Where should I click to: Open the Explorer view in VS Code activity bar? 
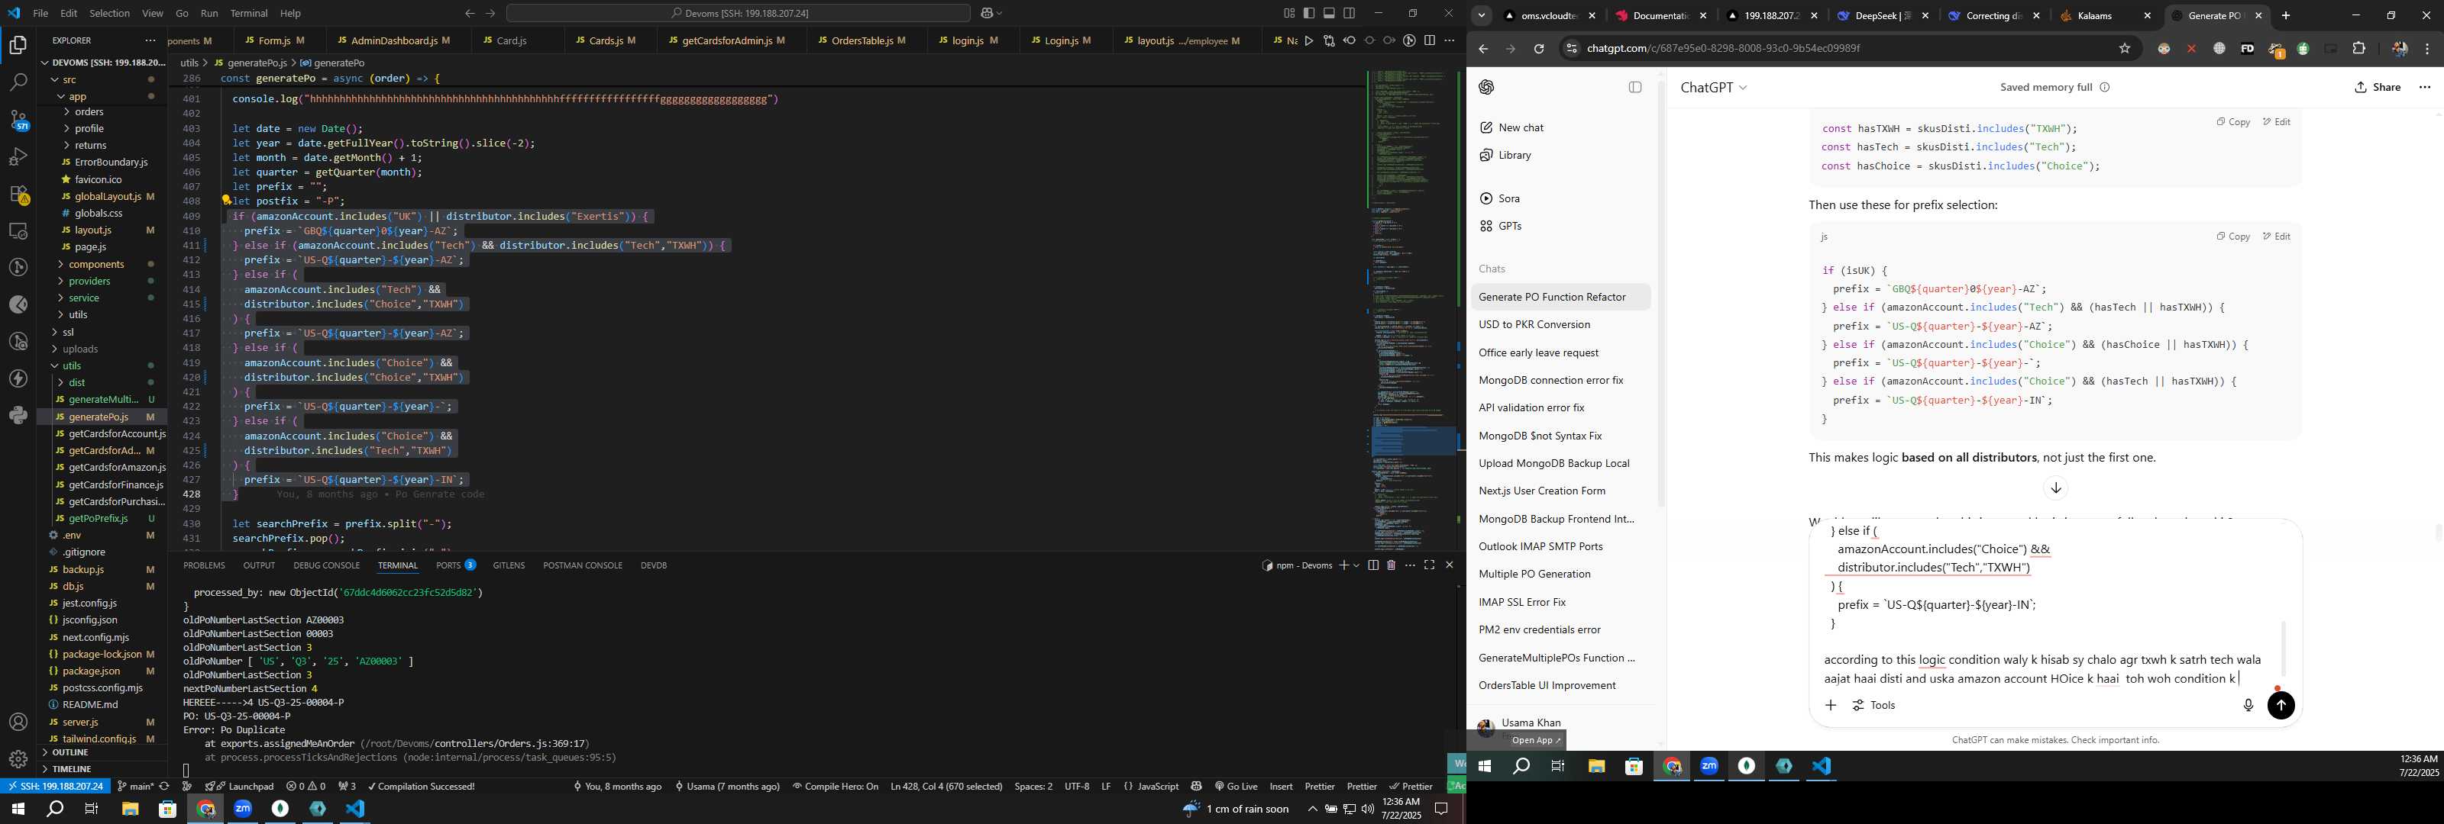(x=18, y=44)
